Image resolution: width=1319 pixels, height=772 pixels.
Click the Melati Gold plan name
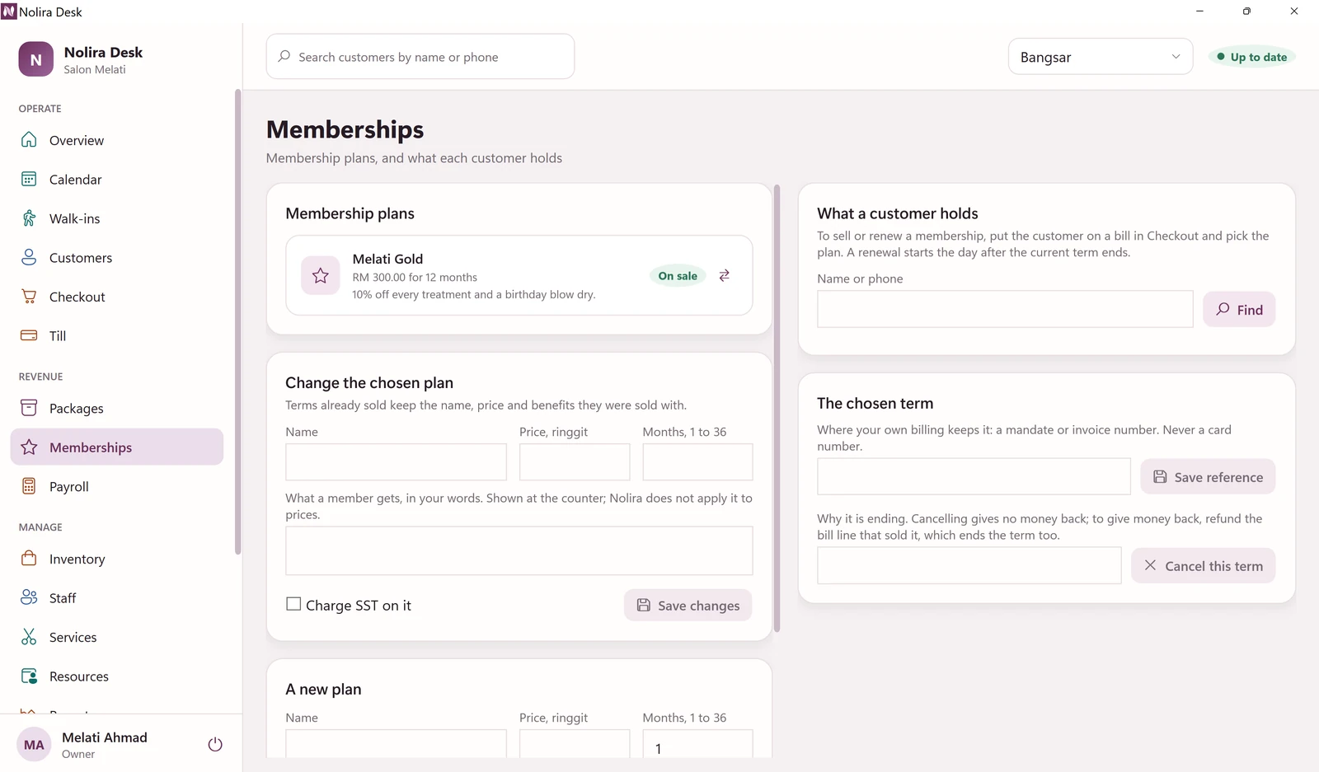pos(387,259)
